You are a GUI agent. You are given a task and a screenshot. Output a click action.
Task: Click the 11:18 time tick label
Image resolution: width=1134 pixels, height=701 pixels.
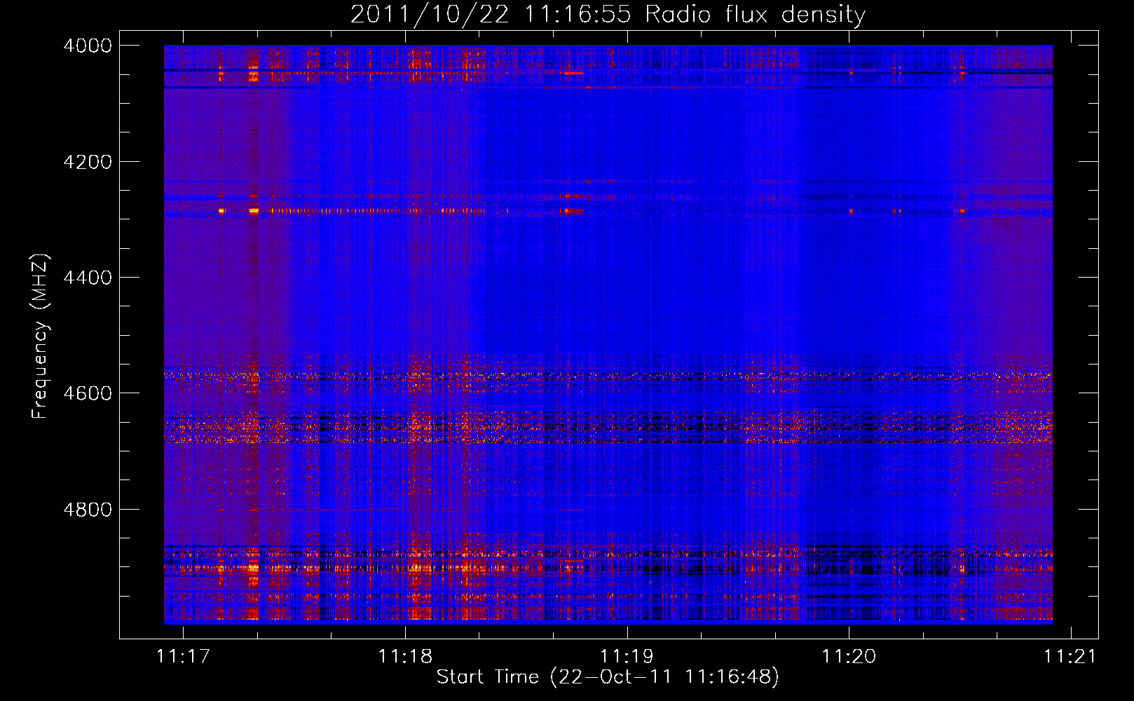tap(405, 656)
